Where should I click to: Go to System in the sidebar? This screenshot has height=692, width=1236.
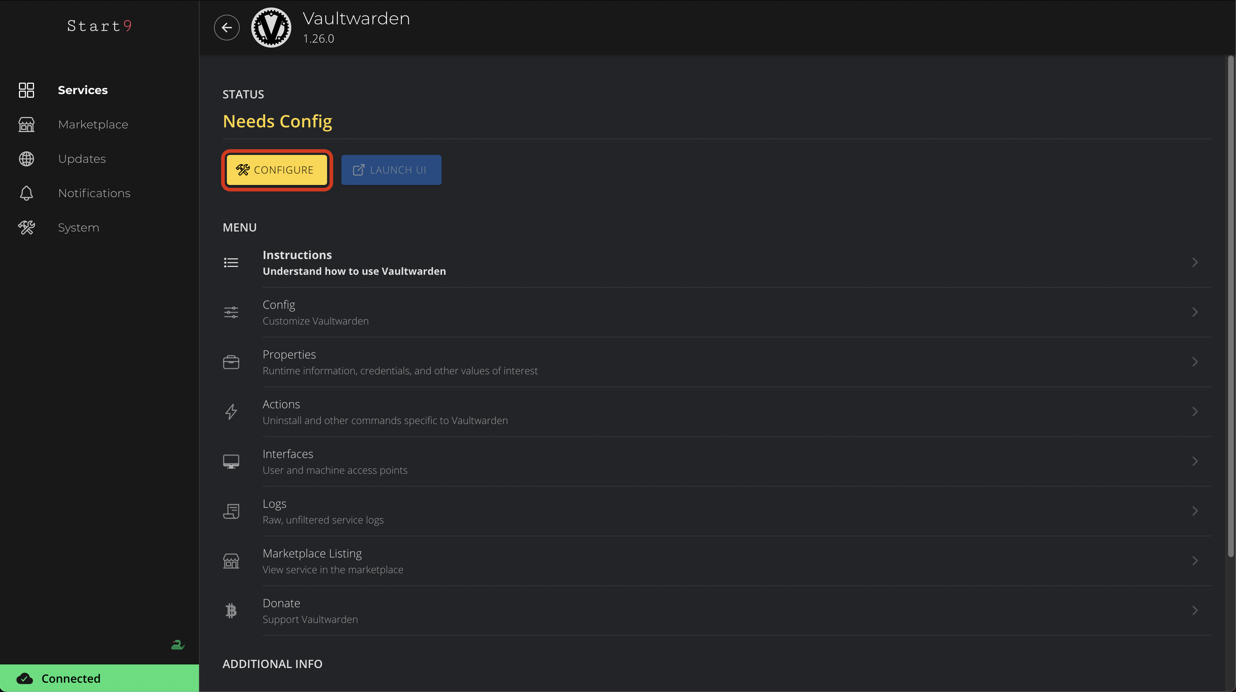point(78,228)
